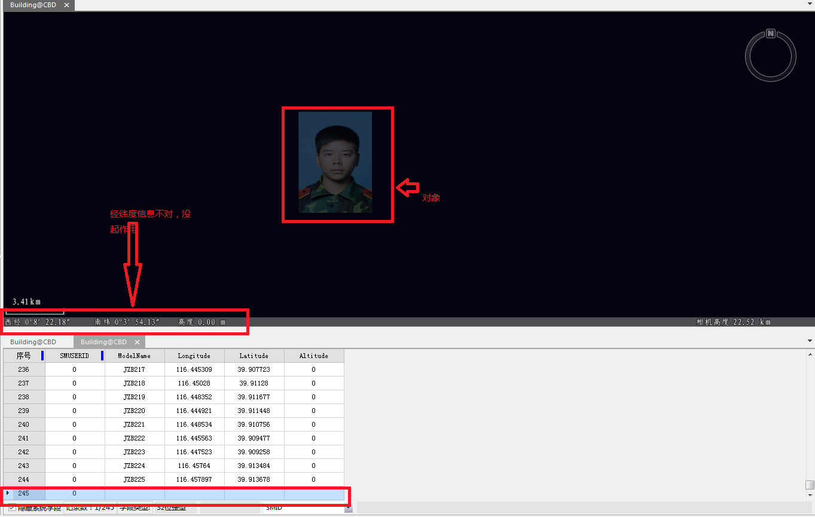Image resolution: width=815 pixels, height=517 pixels.
Task: Close the top Building@CBD scene tab
Action: point(66,5)
